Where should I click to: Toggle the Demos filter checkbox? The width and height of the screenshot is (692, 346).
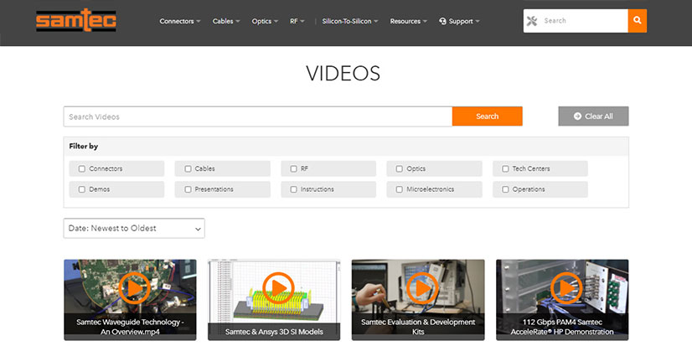[81, 189]
